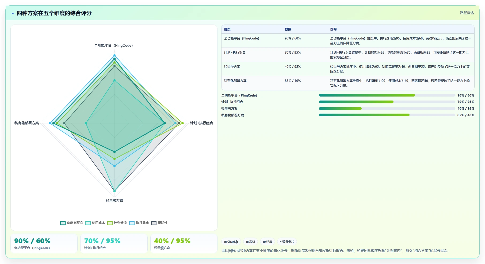The height and width of the screenshot is (264, 485).
Task: Toggle the 功能完整度 legend swatch
Action: click(x=63, y=223)
